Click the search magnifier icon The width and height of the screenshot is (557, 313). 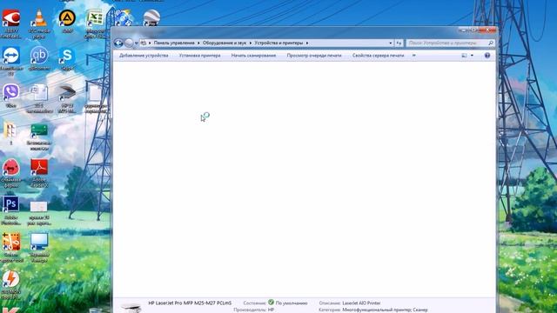(491, 43)
